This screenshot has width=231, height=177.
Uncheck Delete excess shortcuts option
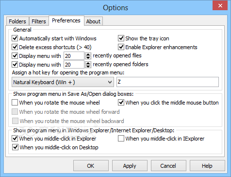(x=15, y=47)
